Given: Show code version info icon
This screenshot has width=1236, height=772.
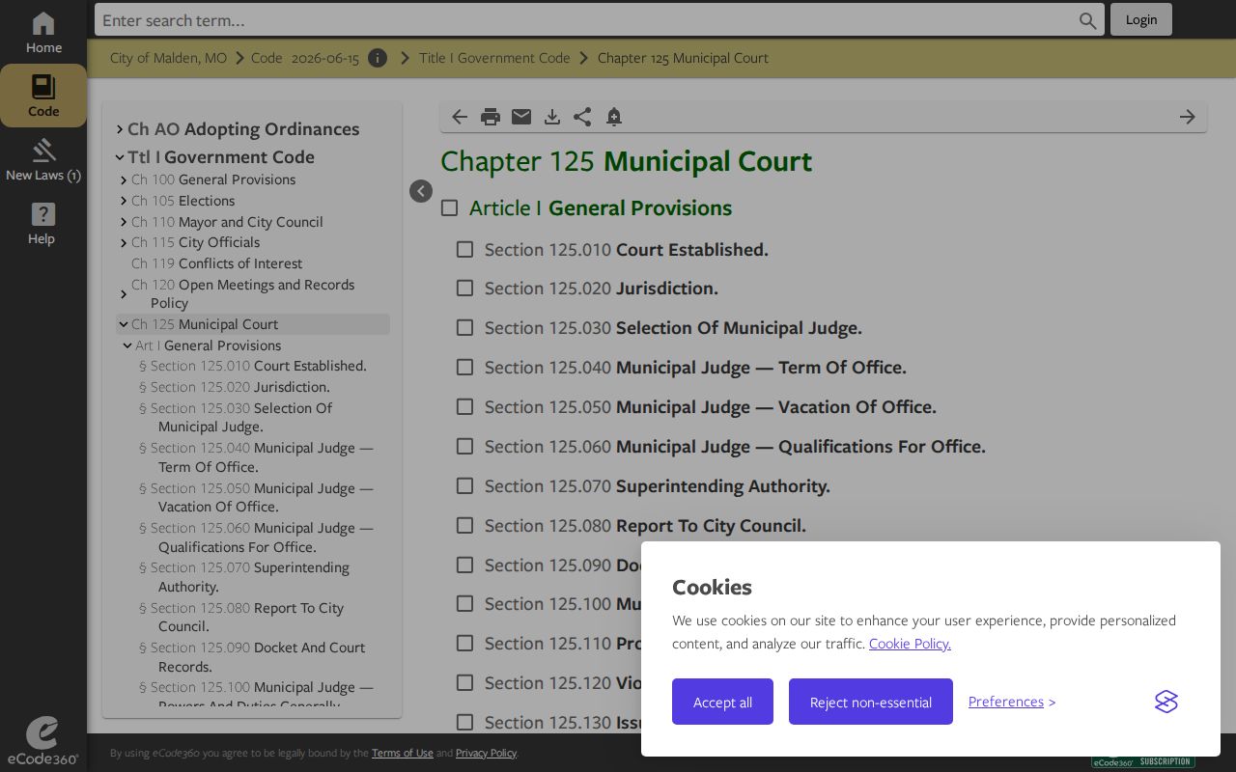Looking at the screenshot, I should tap(378, 58).
